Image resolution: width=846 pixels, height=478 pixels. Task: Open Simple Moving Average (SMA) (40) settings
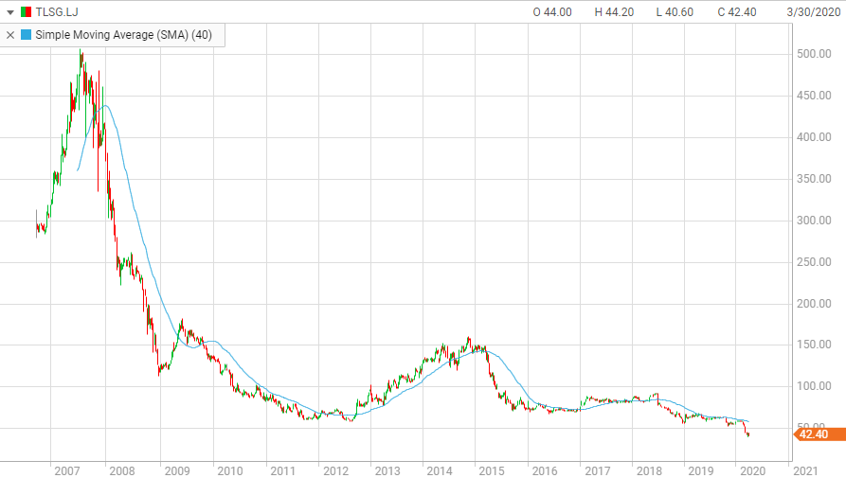click(x=123, y=34)
